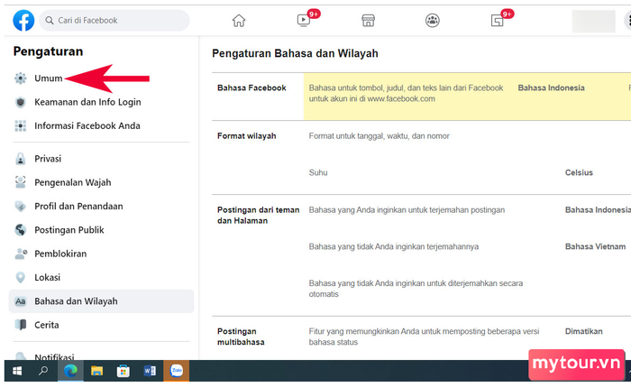Click the book icon beside Cerita

pos(20,325)
